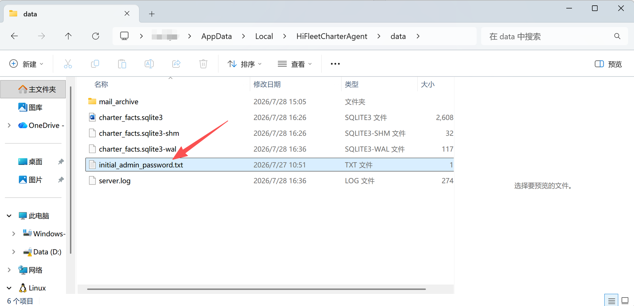The height and width of the screenshot is (306, 634).
Task: Select the mail_archive folder icon
Action: click(92, 101)
